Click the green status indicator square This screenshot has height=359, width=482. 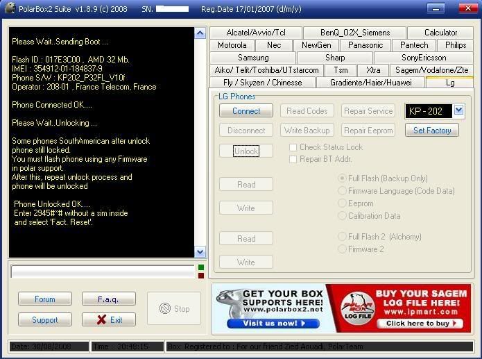pos(201,267)
